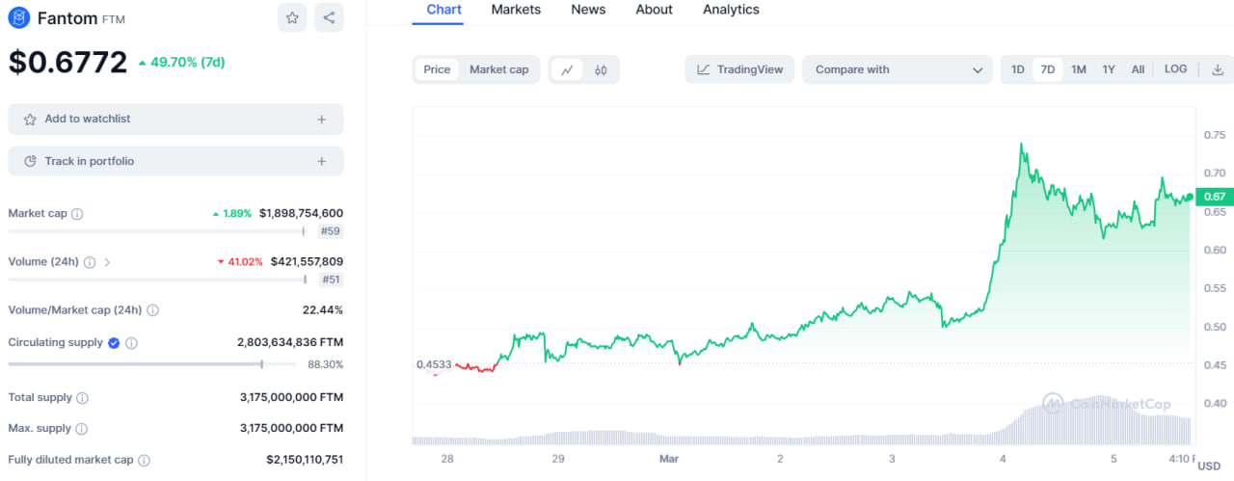The width and height of the screenshot is (1234, 481).
Task: Click Track in portfolio button
Action: 175,162
